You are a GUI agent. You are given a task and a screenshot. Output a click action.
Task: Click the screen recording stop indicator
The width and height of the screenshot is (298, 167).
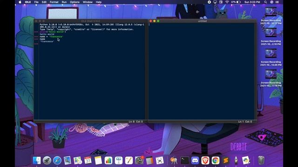pos(209,2)
